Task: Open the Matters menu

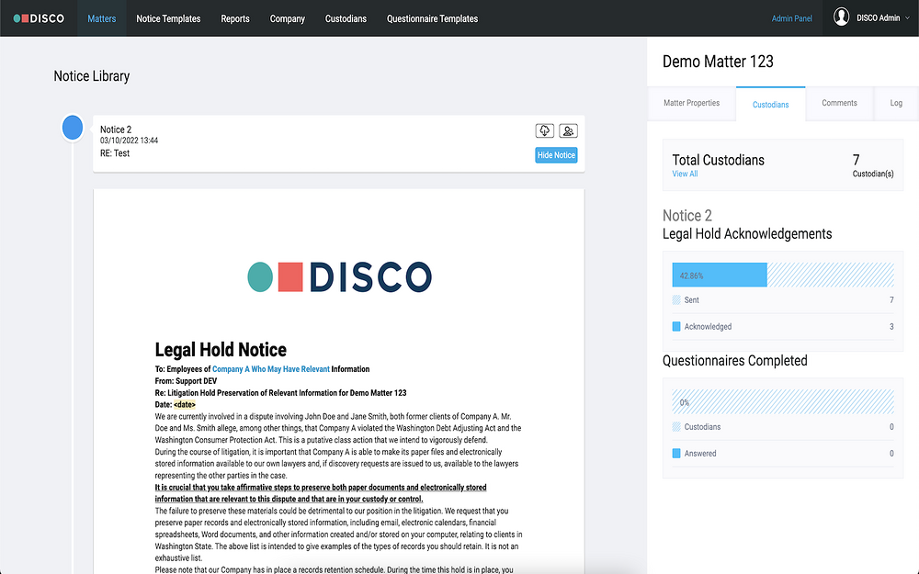Action: 101,18
